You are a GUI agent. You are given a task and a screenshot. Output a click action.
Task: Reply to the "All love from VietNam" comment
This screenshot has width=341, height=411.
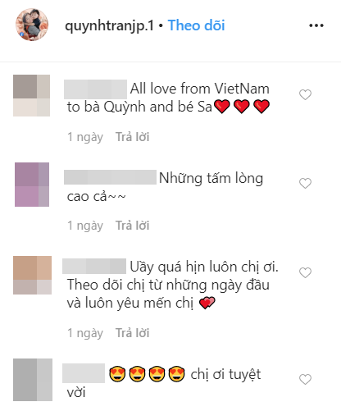click(x=132, y=137)
